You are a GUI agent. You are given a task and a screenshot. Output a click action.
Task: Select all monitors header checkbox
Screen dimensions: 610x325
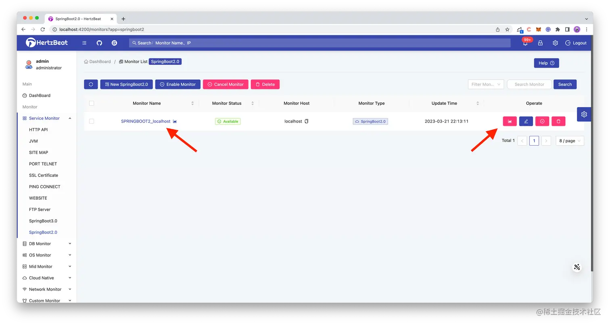[x=92, y=103]
